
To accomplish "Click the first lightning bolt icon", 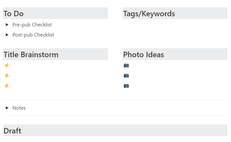I will click(7, 65).
